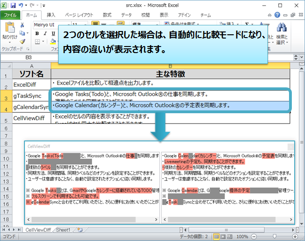Viewport: 305px width, 241px height.
Task: Minimize the ribbon with the caret icon
Action: point(270,15)
